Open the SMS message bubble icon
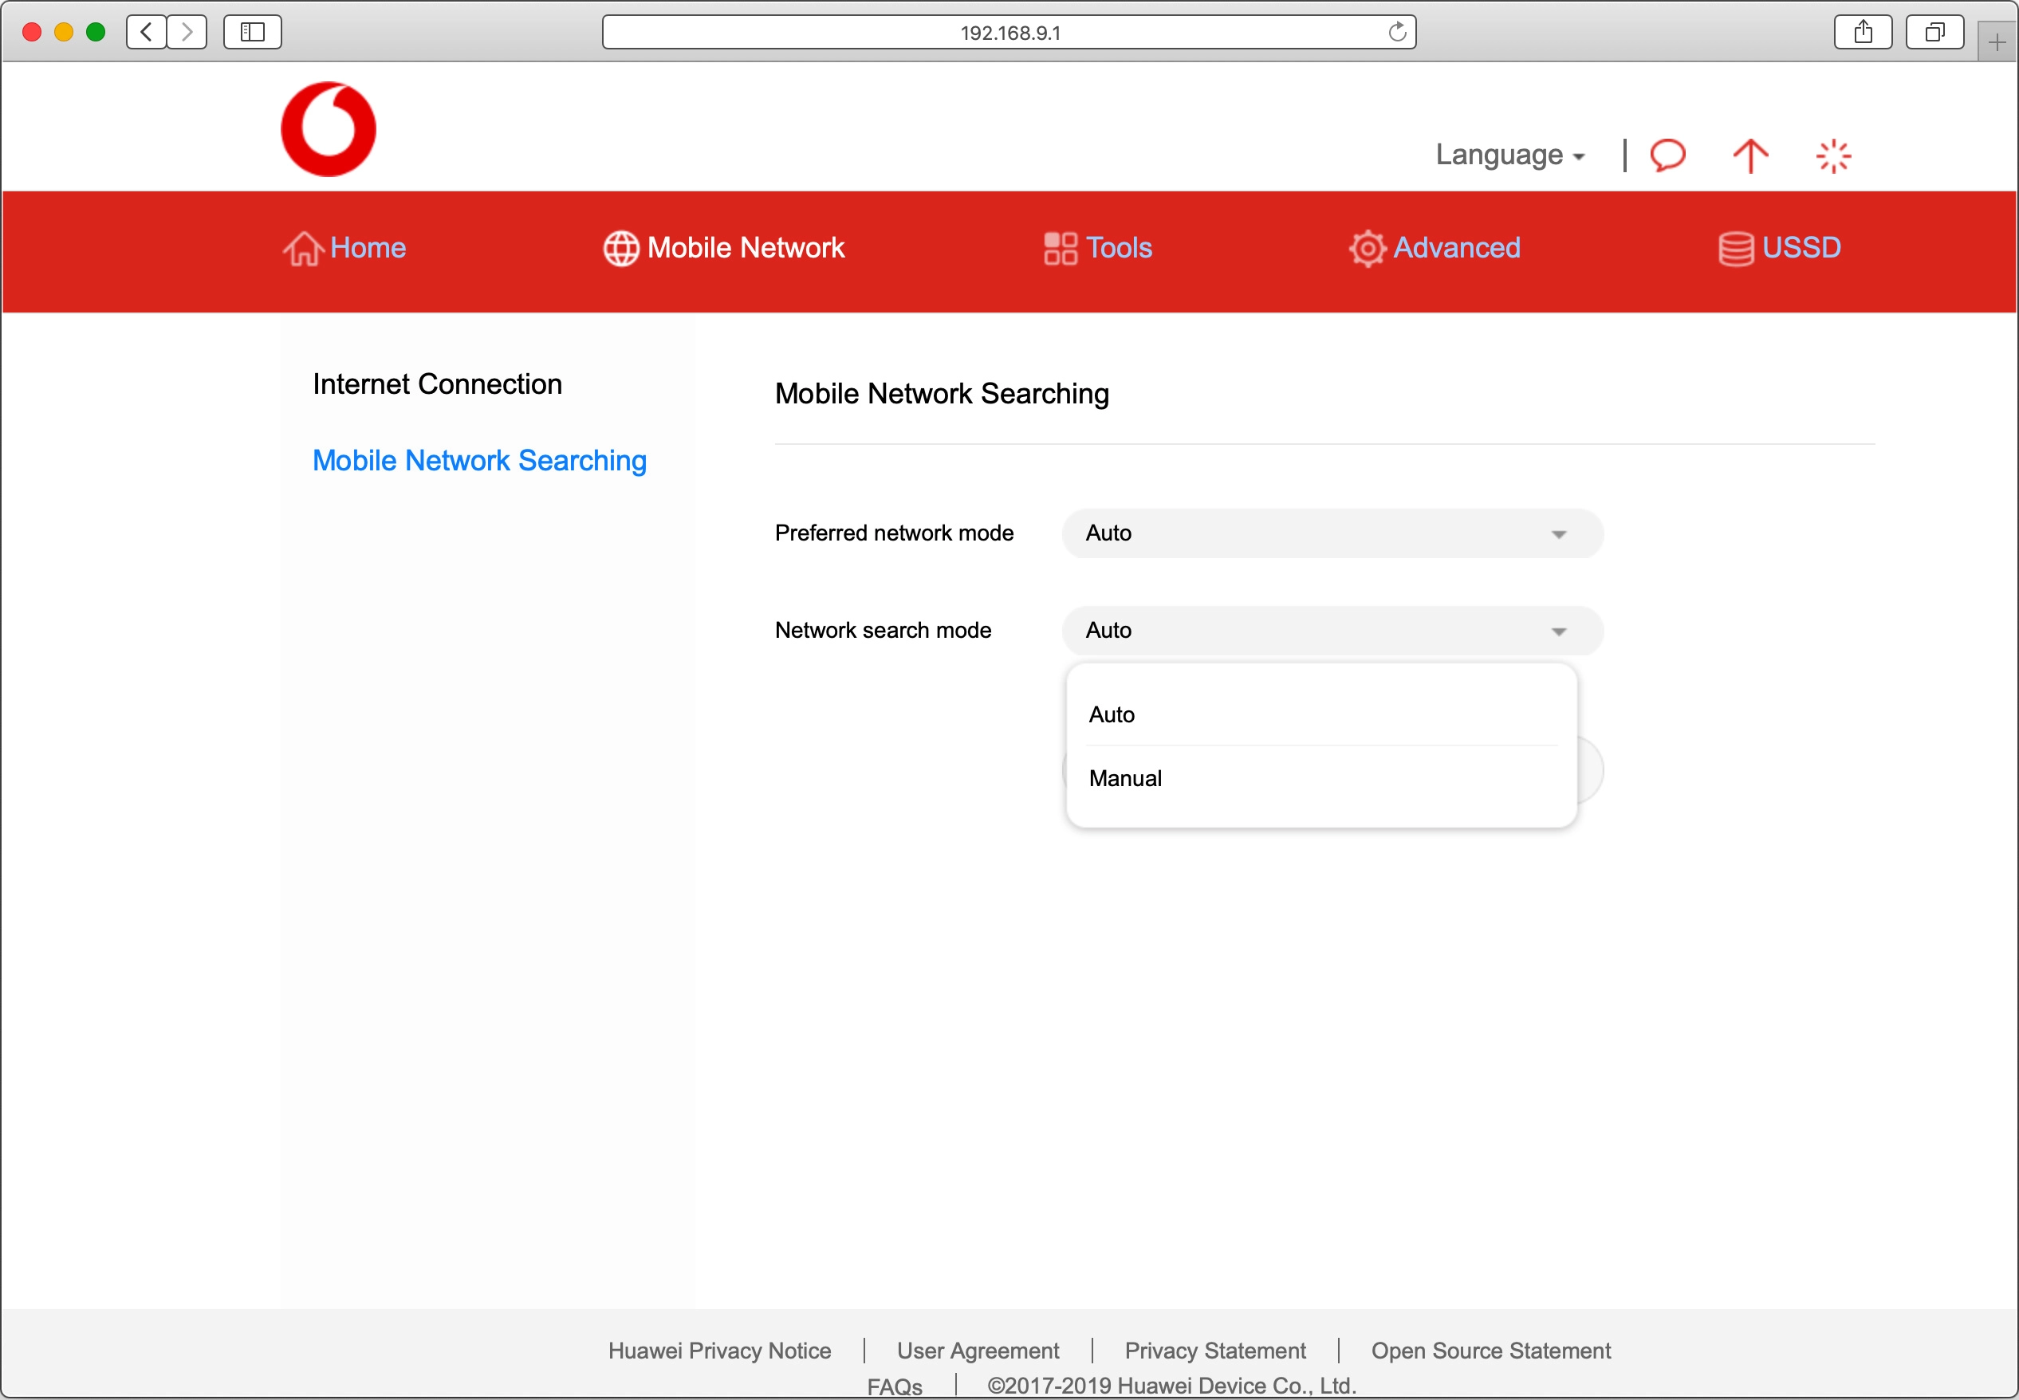The height and width of the screenshot is (1400, 2019). click(x=1667, y=155)
